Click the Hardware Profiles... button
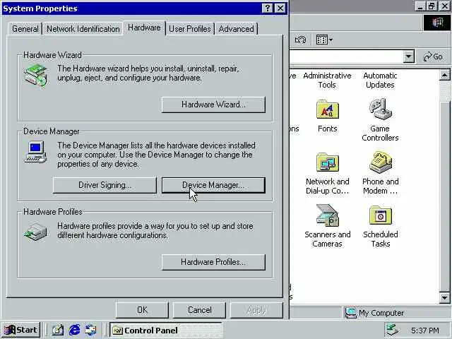Viewport: 452px width, 339px height. 213,262
